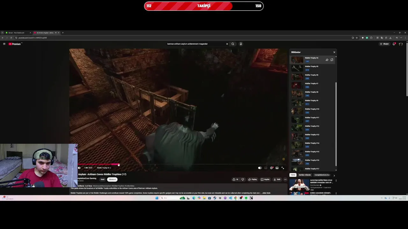Open the account avatar menu

point(401,44)
